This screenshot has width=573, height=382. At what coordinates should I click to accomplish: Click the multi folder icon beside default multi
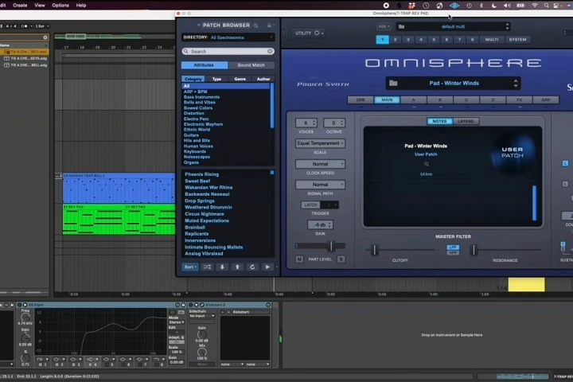(401, 26)
